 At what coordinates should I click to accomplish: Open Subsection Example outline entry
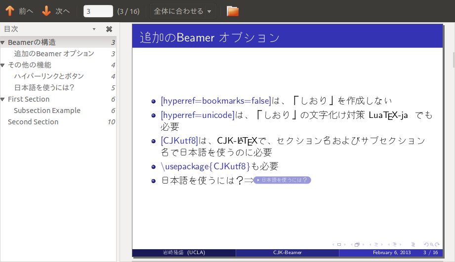[x=47, y=111]
